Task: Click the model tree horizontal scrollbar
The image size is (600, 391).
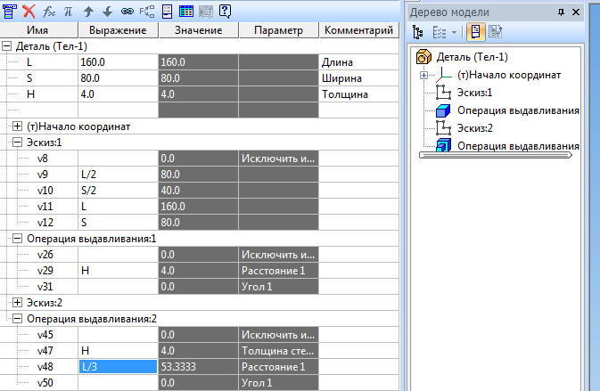Action: click(495, 155)
